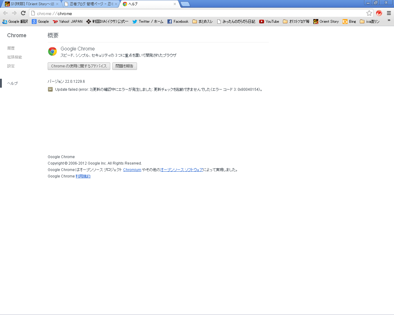Open 履歴 in the Chrome sidebar
Image resolution: width=394 pixels, height=315 pixels.
click(11, 48)
